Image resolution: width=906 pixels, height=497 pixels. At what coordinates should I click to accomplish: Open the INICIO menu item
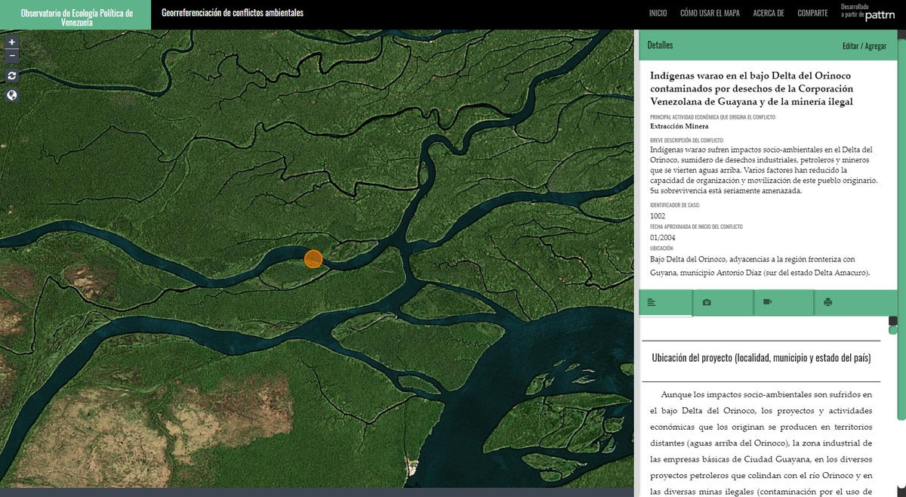(658, 13)
